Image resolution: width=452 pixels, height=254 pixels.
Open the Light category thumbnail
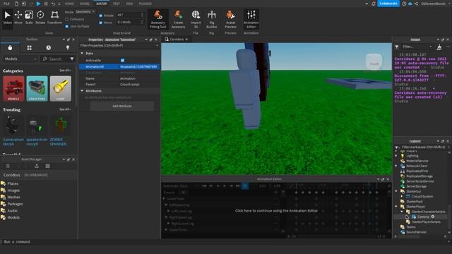(61, 89)
